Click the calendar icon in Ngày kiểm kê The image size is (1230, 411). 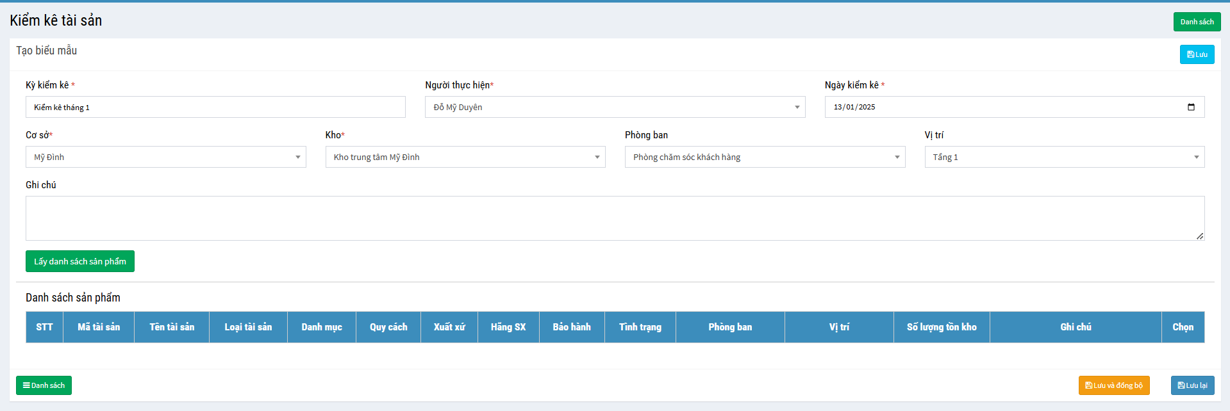[1191, 107]
